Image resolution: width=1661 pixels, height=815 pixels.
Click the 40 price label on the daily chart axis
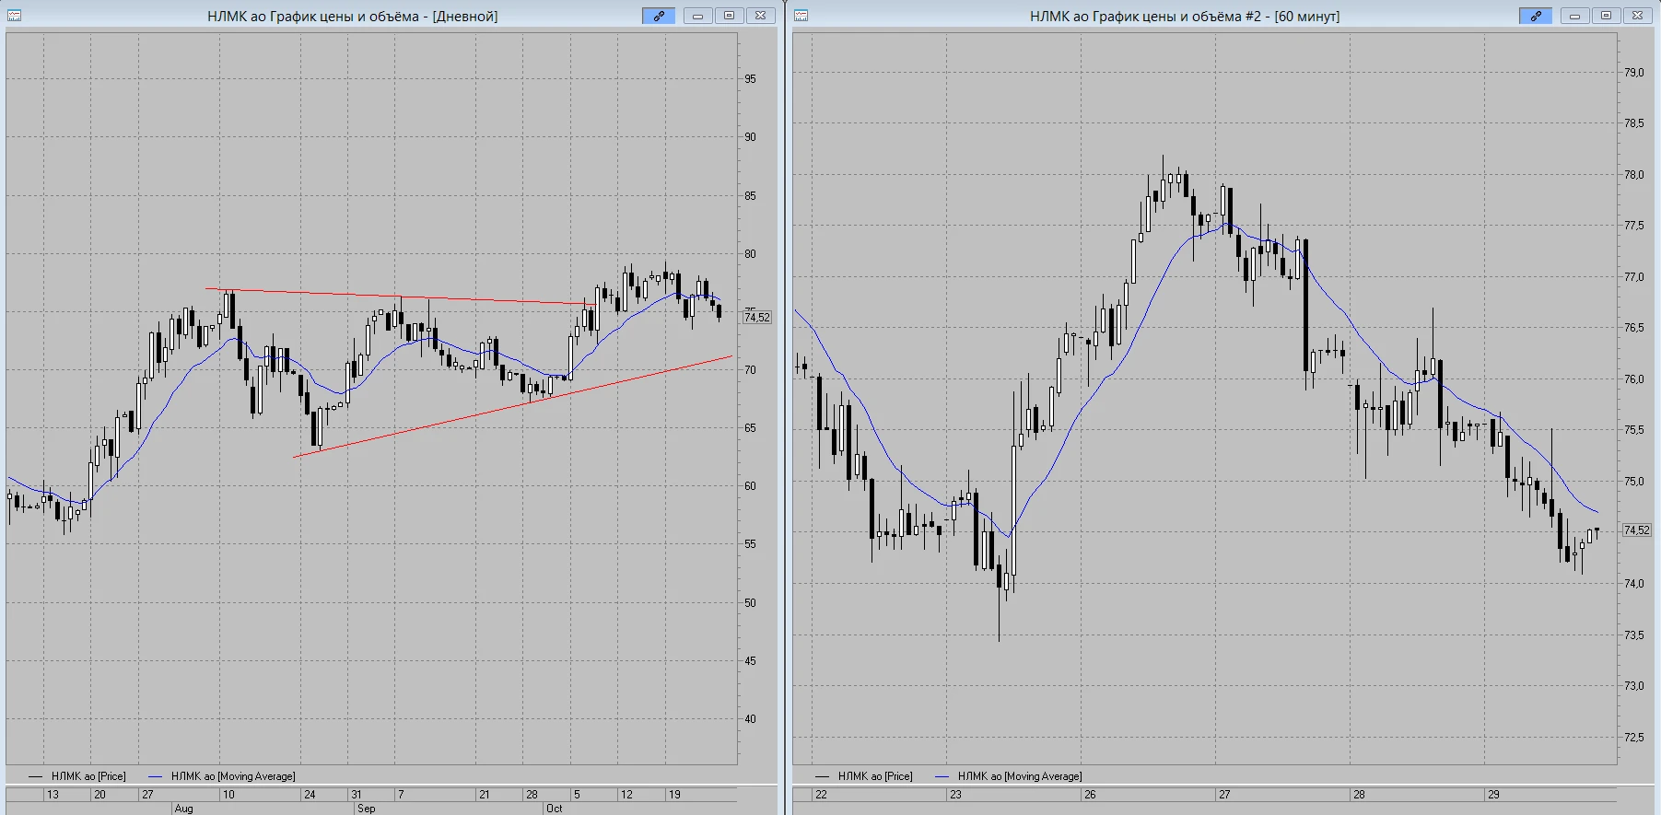750,719
